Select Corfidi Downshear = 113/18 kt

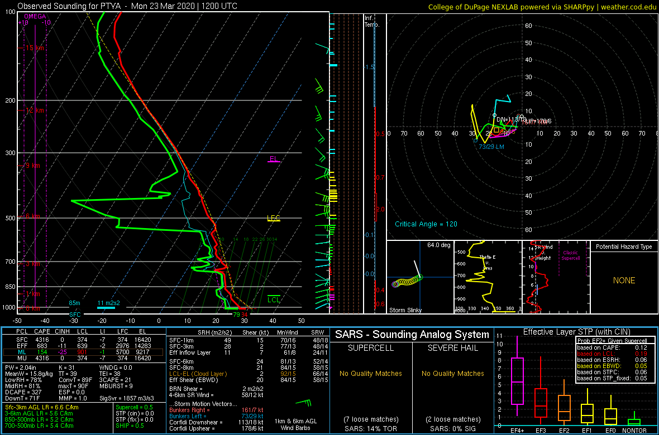[216, 422]
